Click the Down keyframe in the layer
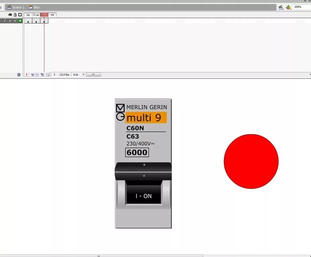Screen dimensions: 311x257 pyautogui.click(x=44, y=21)
